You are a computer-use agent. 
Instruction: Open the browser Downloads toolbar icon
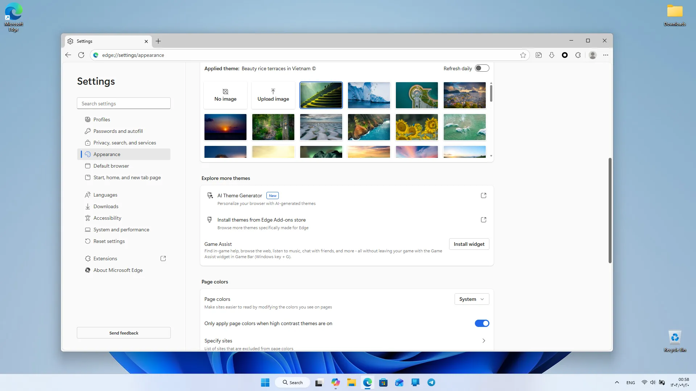(x=552, y=55)
